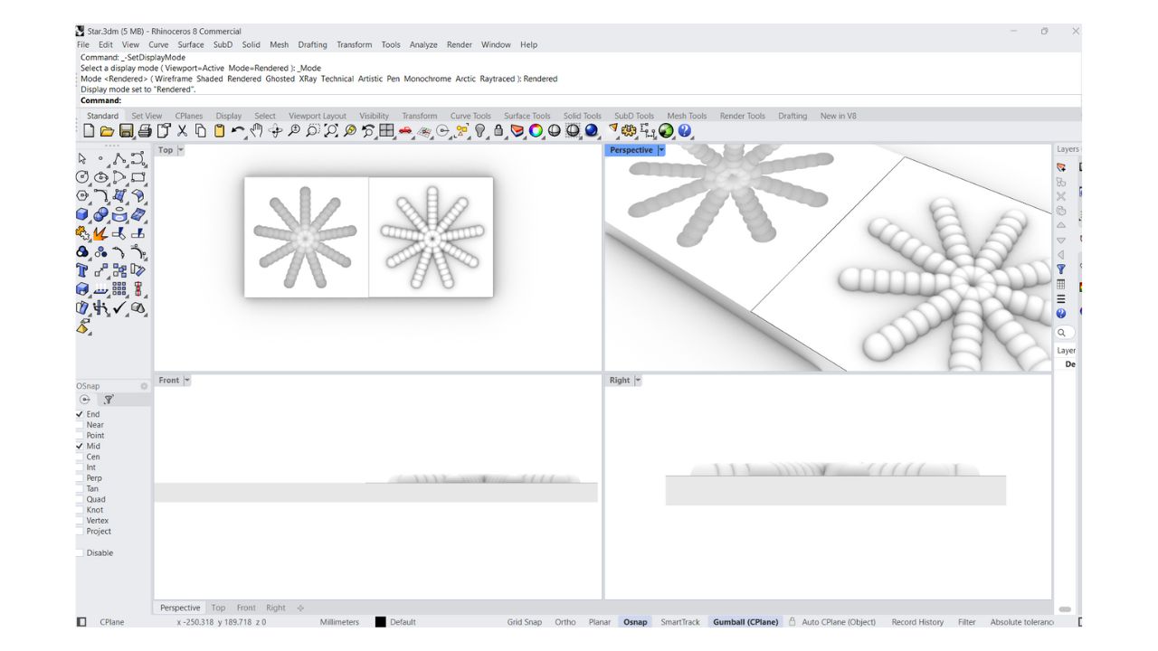Screen dimensions: 1158x651
Task: Choose the Explode tool icon
Action: coord(100,234)
